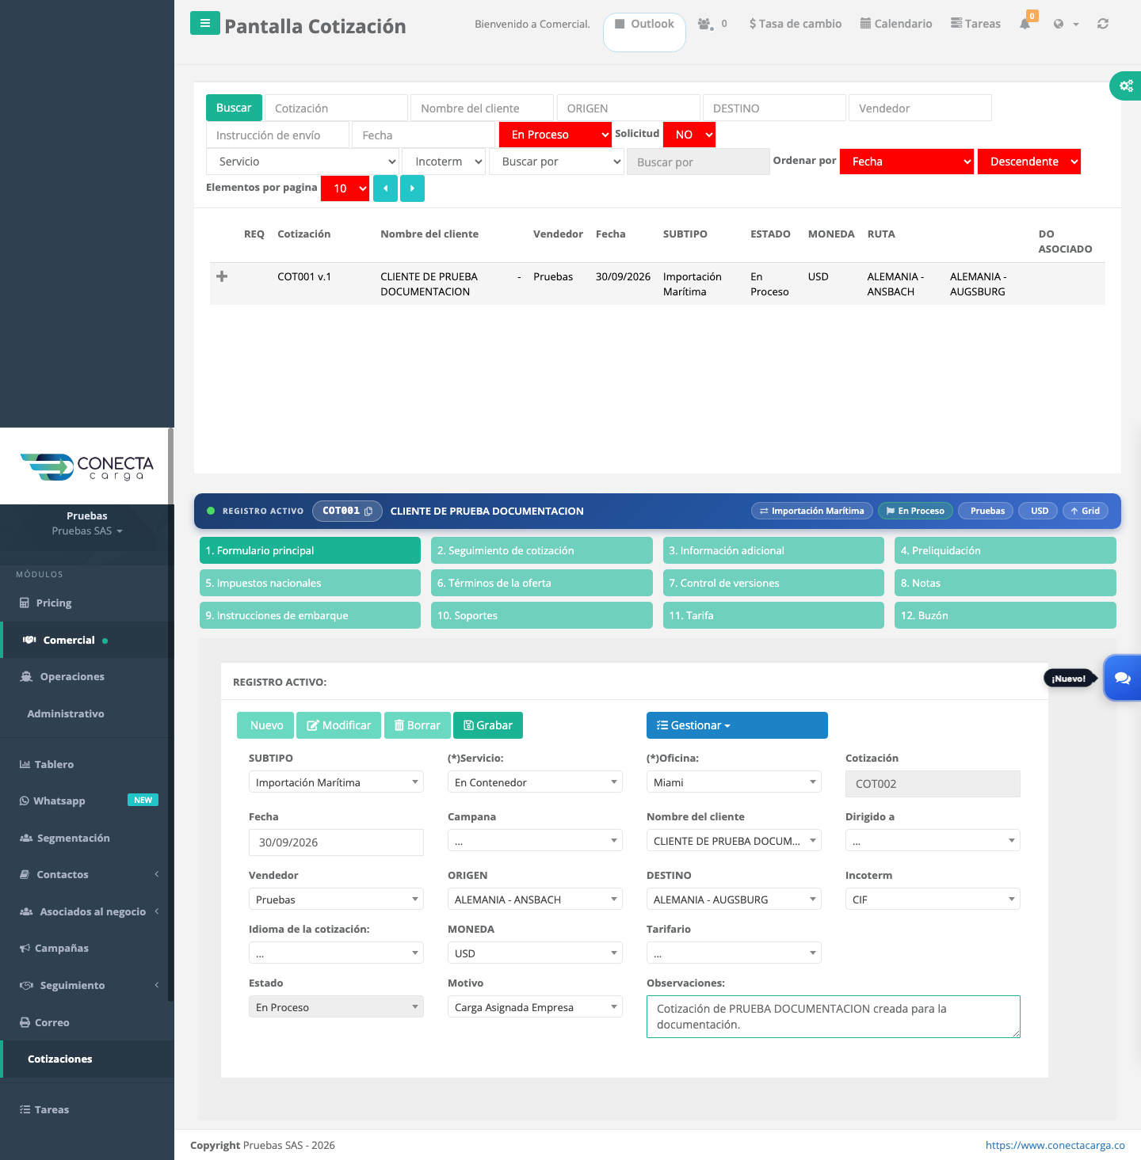Screen dimensions: 1141x1160
Task: Open the settings gears icon tab
Action: pyautogui.click(x=1125, y=86)
